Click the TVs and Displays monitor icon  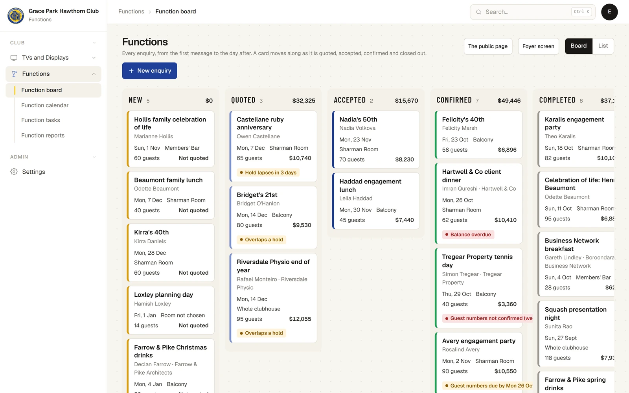point(14,58)
